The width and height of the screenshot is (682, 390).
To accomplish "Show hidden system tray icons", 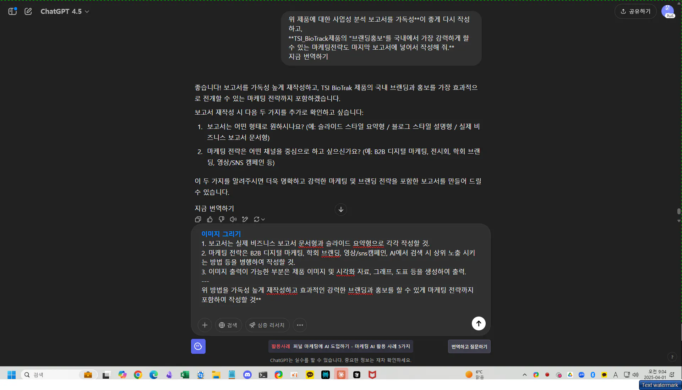I will 525,375.
